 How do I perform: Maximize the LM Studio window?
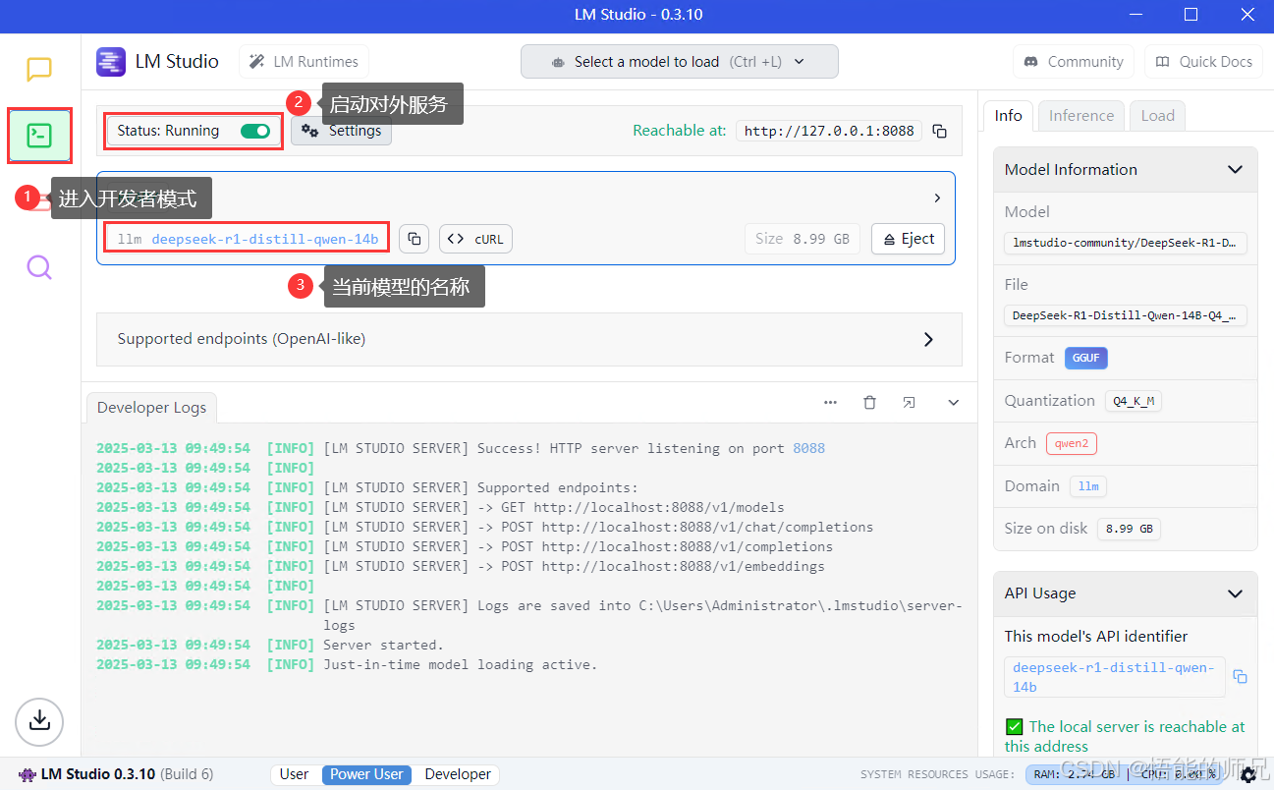tap(1191, 15)
